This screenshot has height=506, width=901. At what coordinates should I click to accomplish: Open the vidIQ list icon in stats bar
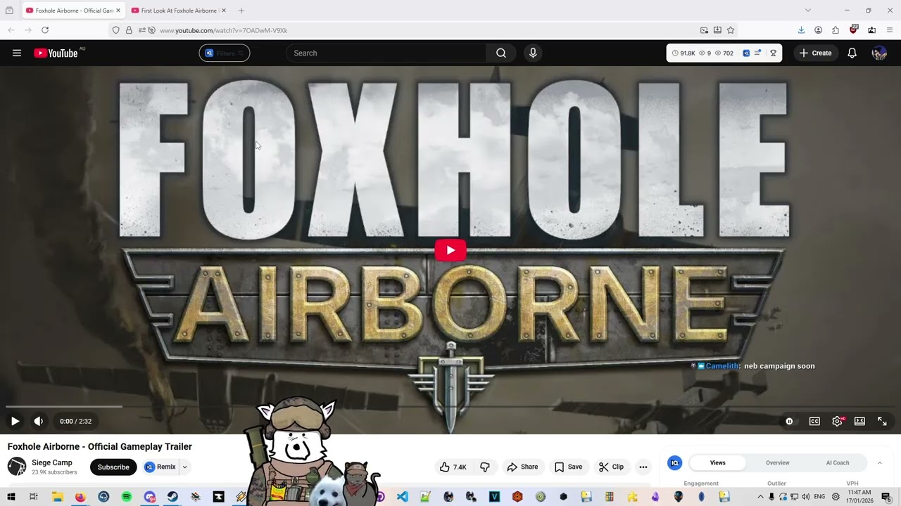(x=757, y=53)
